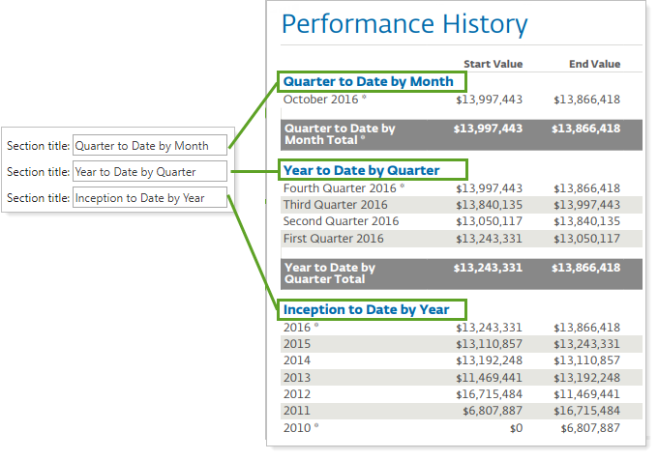Click the Year to Date by Quarter report heading
Viewport: 658px width, 460px height.
[x=361, y=170]
